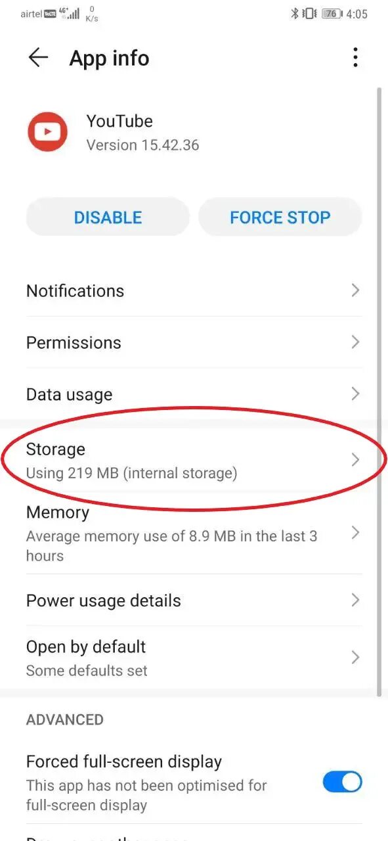This screenshot has height=841, width=388.
Task: Open the Open by default entry
Action: coord(194,658)
